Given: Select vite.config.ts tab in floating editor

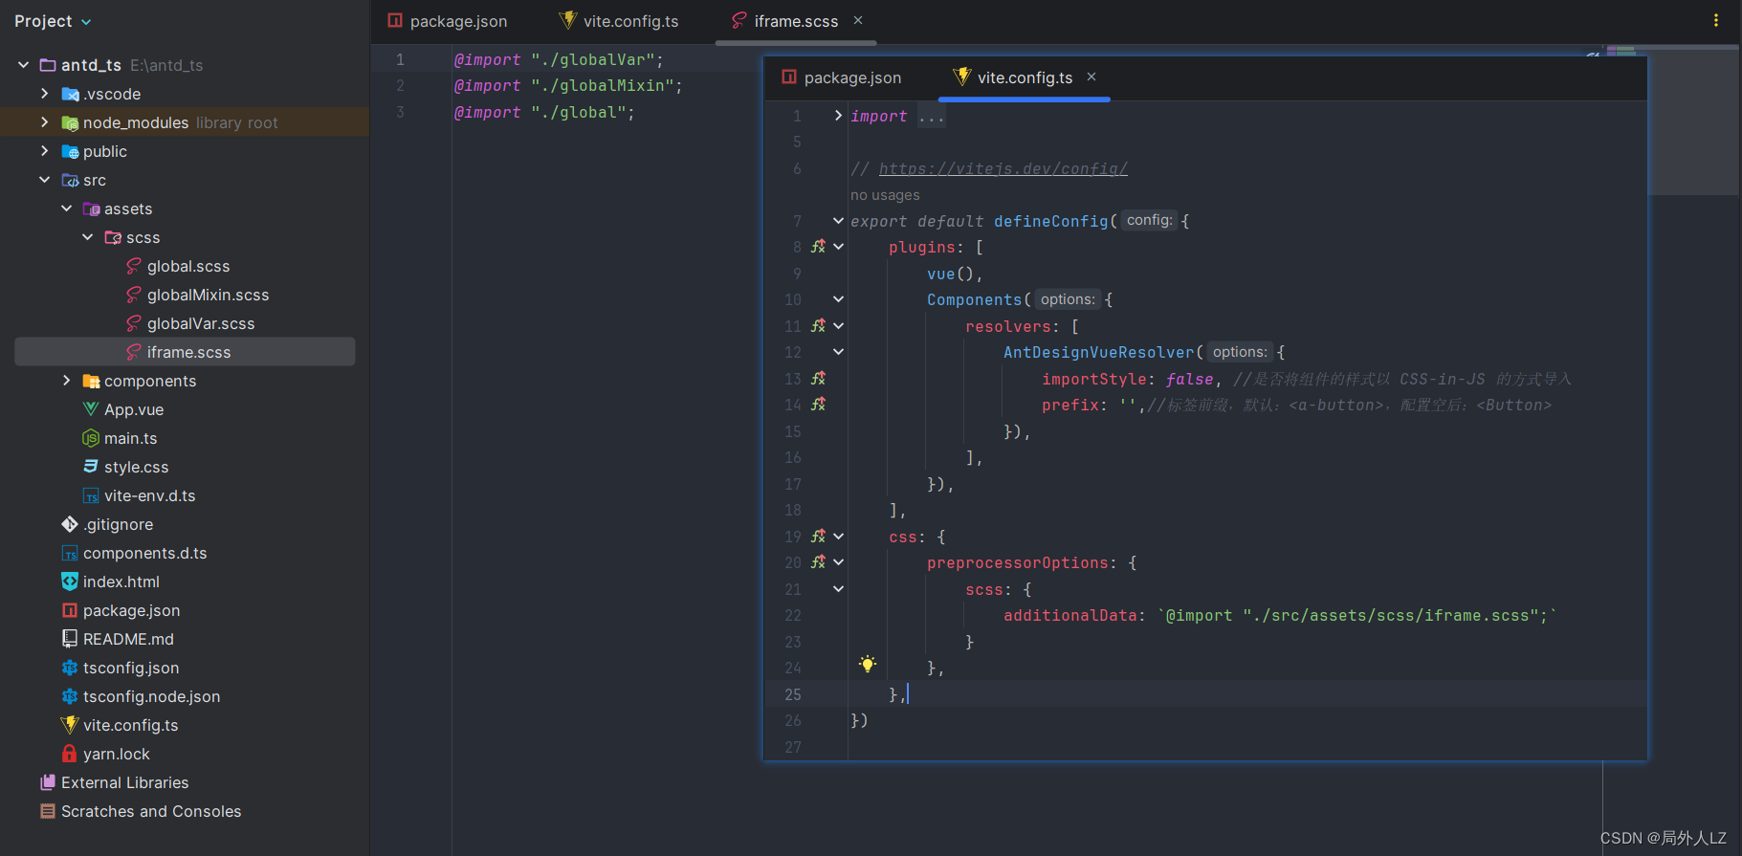Looking at the screenshot, I should [x=1014, y=77].
